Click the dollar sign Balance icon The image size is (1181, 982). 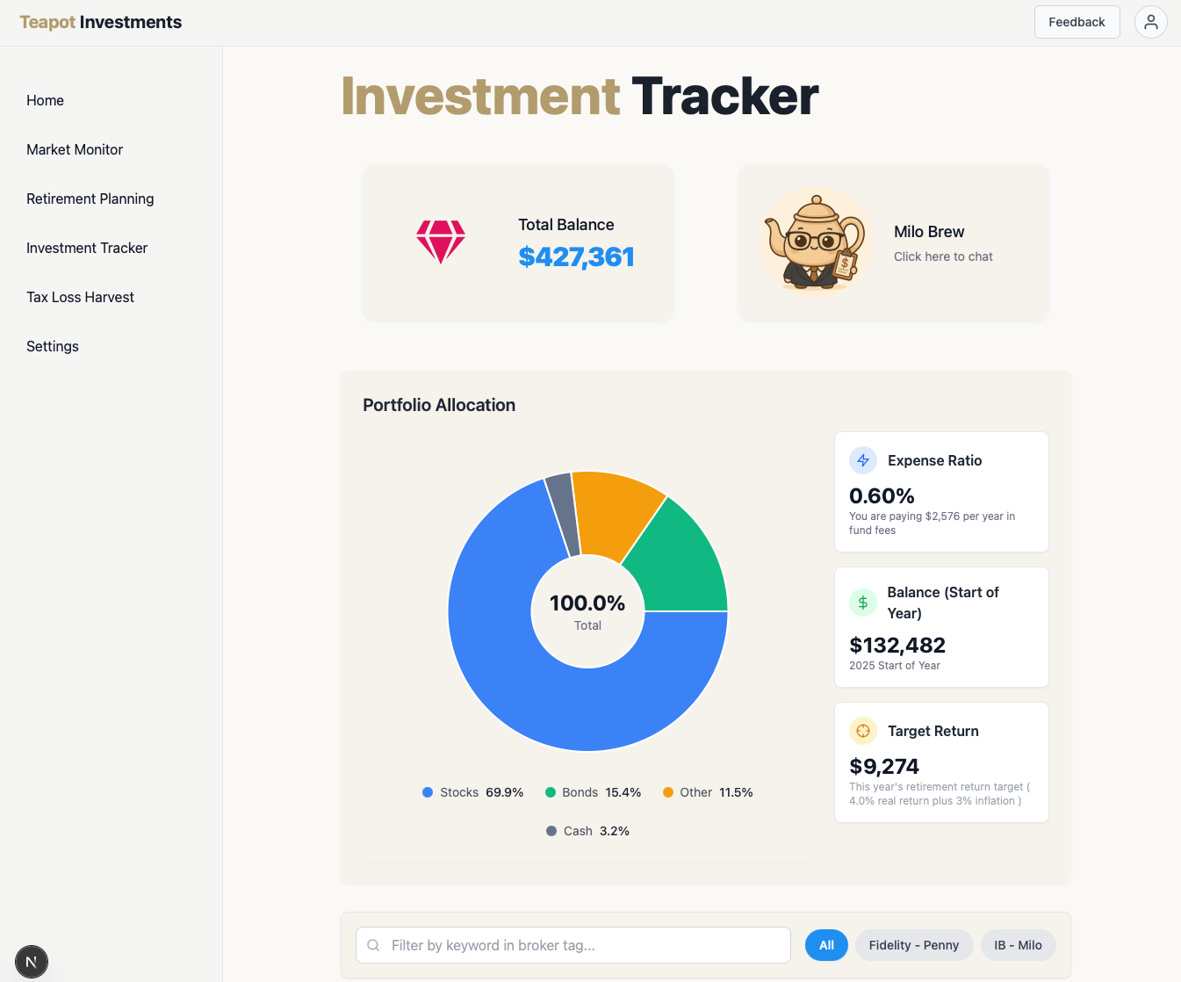pos(863,603)
